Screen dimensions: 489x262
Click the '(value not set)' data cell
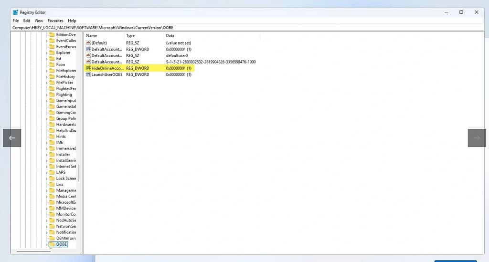(179, 43)
